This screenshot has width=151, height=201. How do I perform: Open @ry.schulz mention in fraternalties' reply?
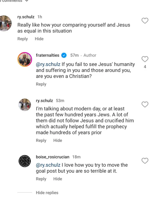click(x=48, y=64)
